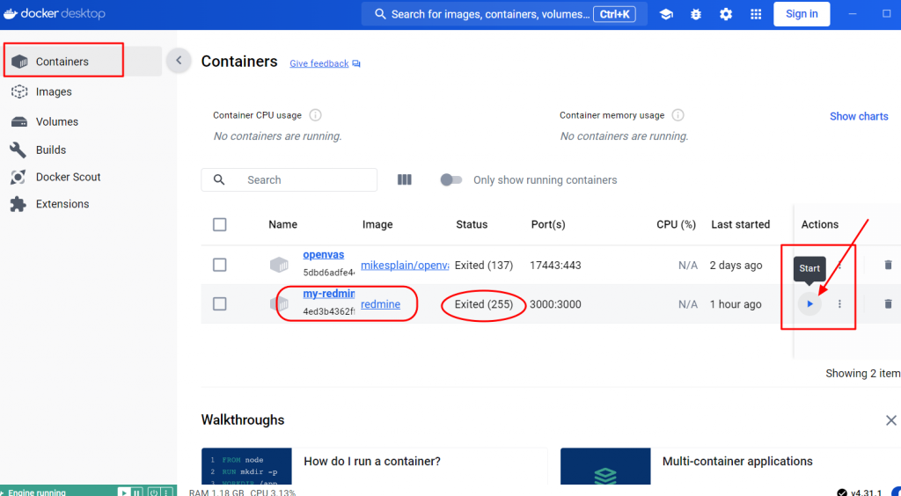The width and height of the screenshot is (901, 496).
Task: Click info icon next to Container memory usage
Action: 678,115
